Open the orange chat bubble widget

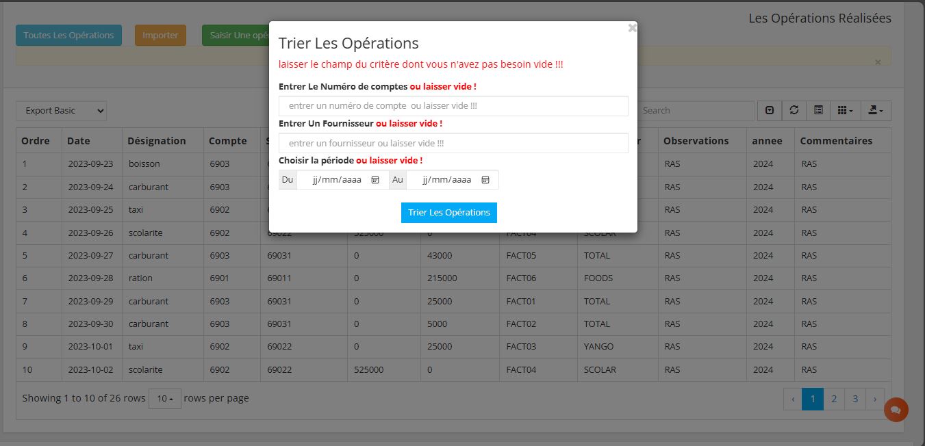point(896,410)
